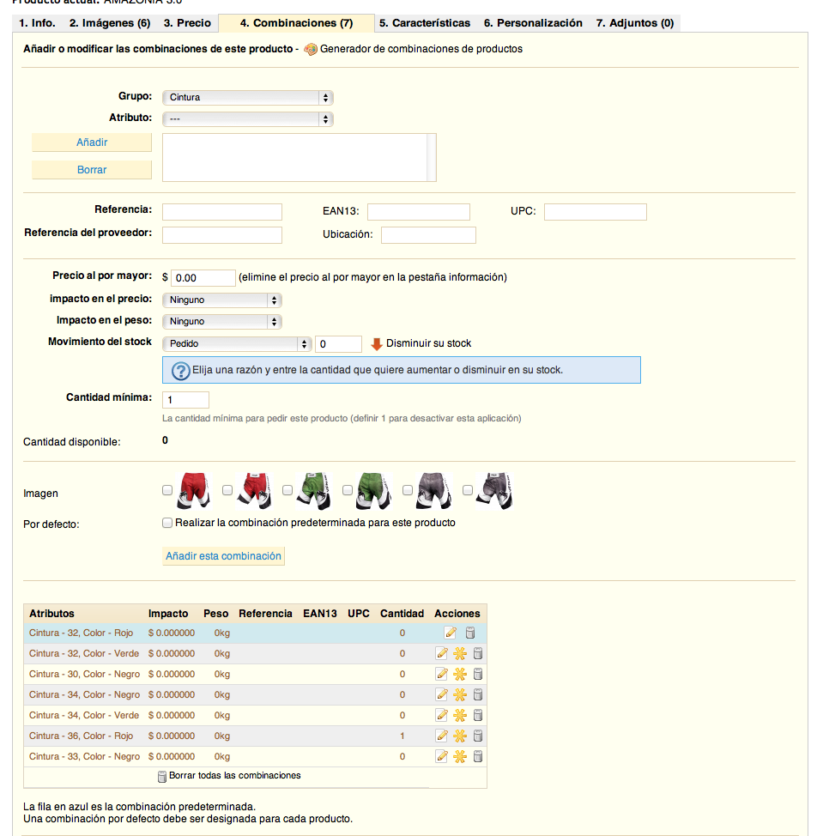Switch to the 7. Adjuntos (0) tab
This screenshot has height=836, width=817.
tap(635, 23)
